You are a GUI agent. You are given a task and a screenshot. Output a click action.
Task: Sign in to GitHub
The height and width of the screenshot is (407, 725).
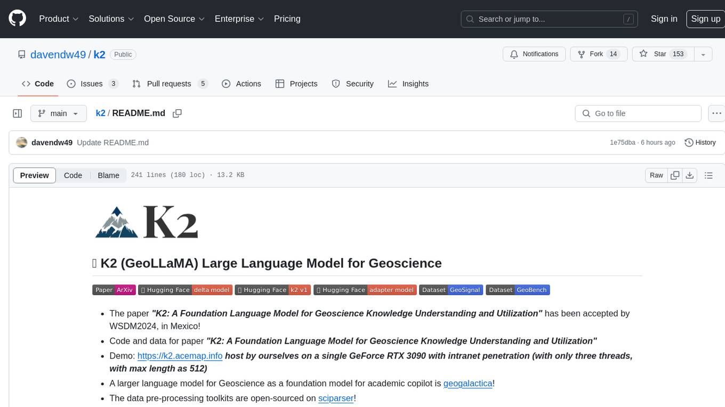pos(664,19)
